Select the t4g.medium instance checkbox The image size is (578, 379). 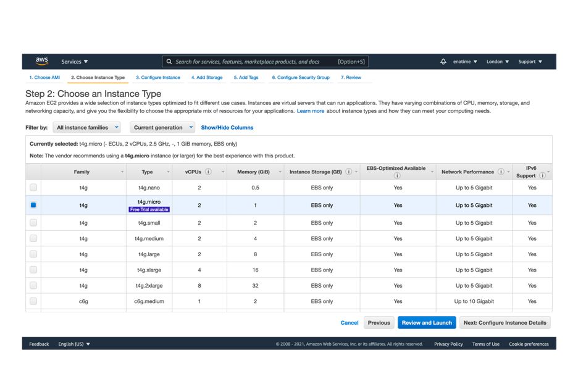tap(33, 238)
